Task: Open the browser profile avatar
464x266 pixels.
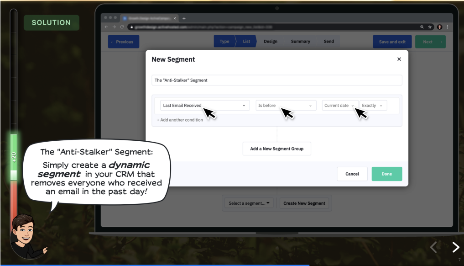Action: tap(439, 27)
